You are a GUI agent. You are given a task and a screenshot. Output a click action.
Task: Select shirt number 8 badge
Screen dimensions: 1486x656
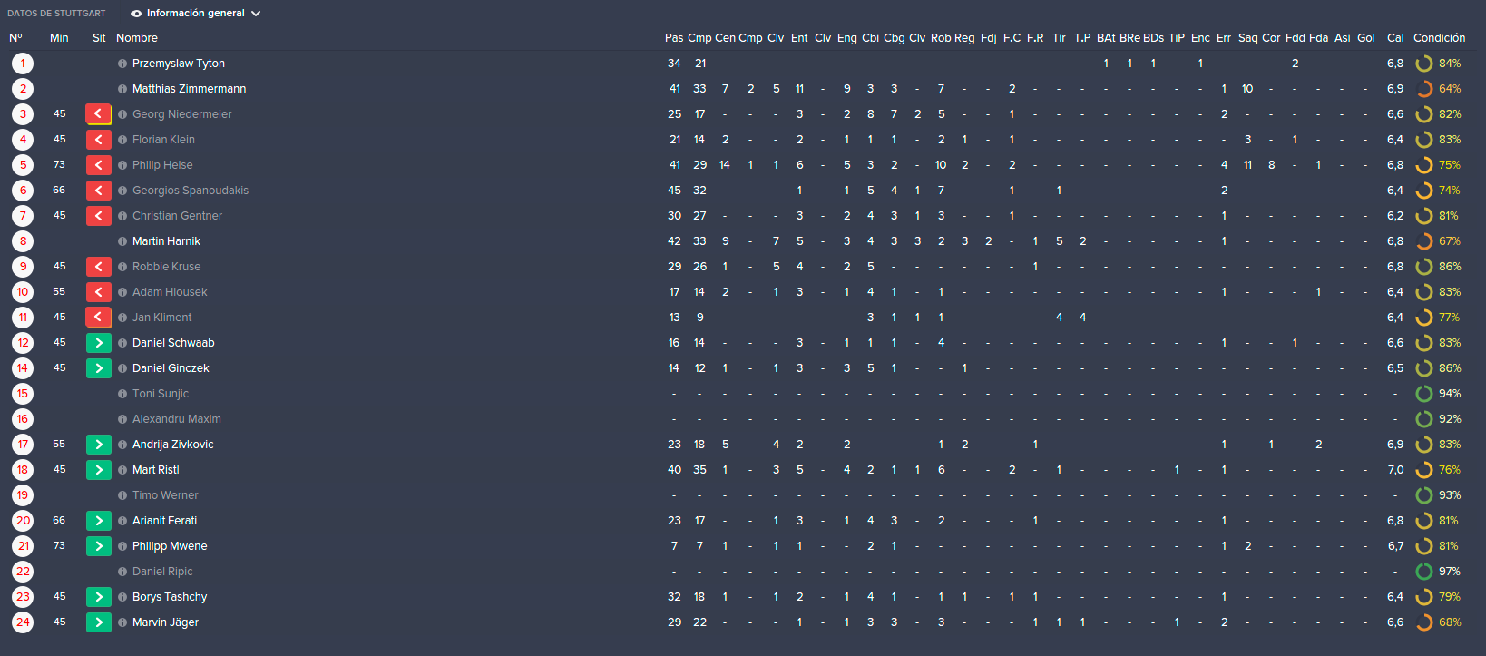coord(23,241)
